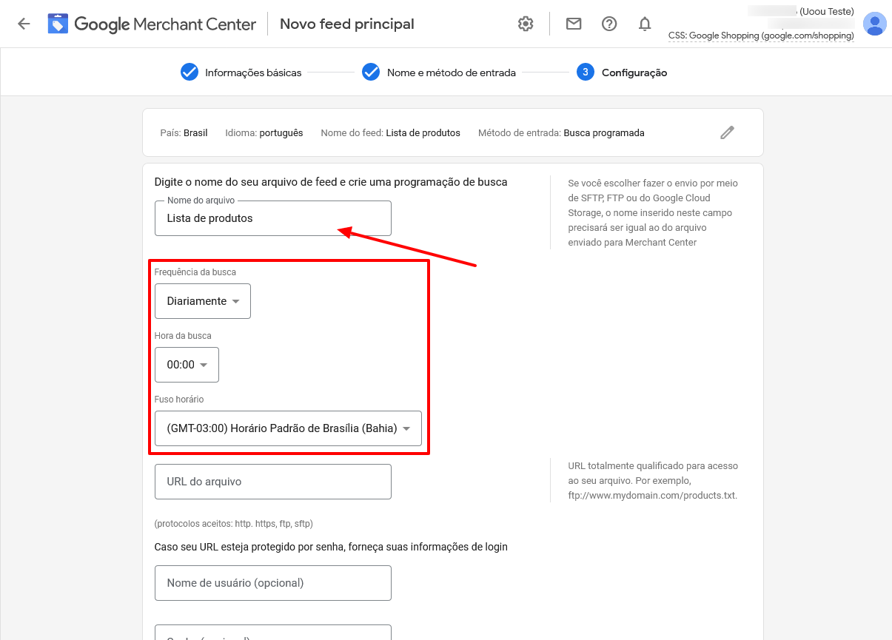892x640 pixels.
Task: Click the '(Uoou Teste)' account name
Action: (827, 11)
